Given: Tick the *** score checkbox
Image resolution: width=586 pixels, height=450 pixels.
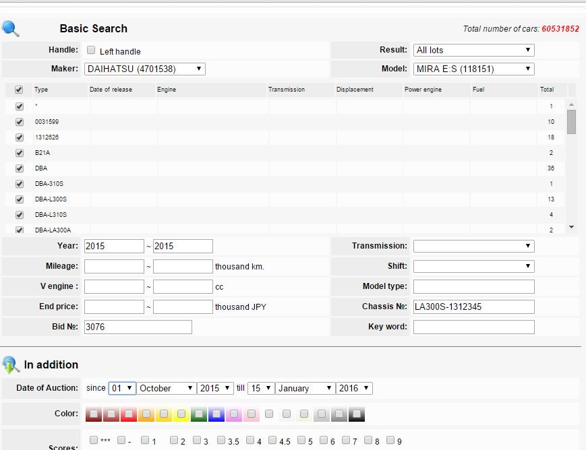Looking at the screenshot, I should [x=94, y=440].
